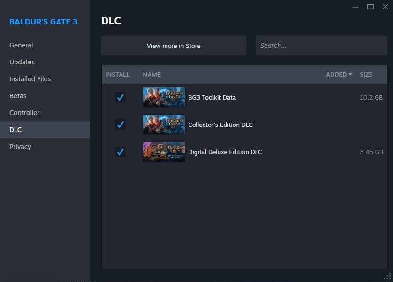Click View more in Store
This screenshot has width=393, height=282.
[x=174, y=46]
